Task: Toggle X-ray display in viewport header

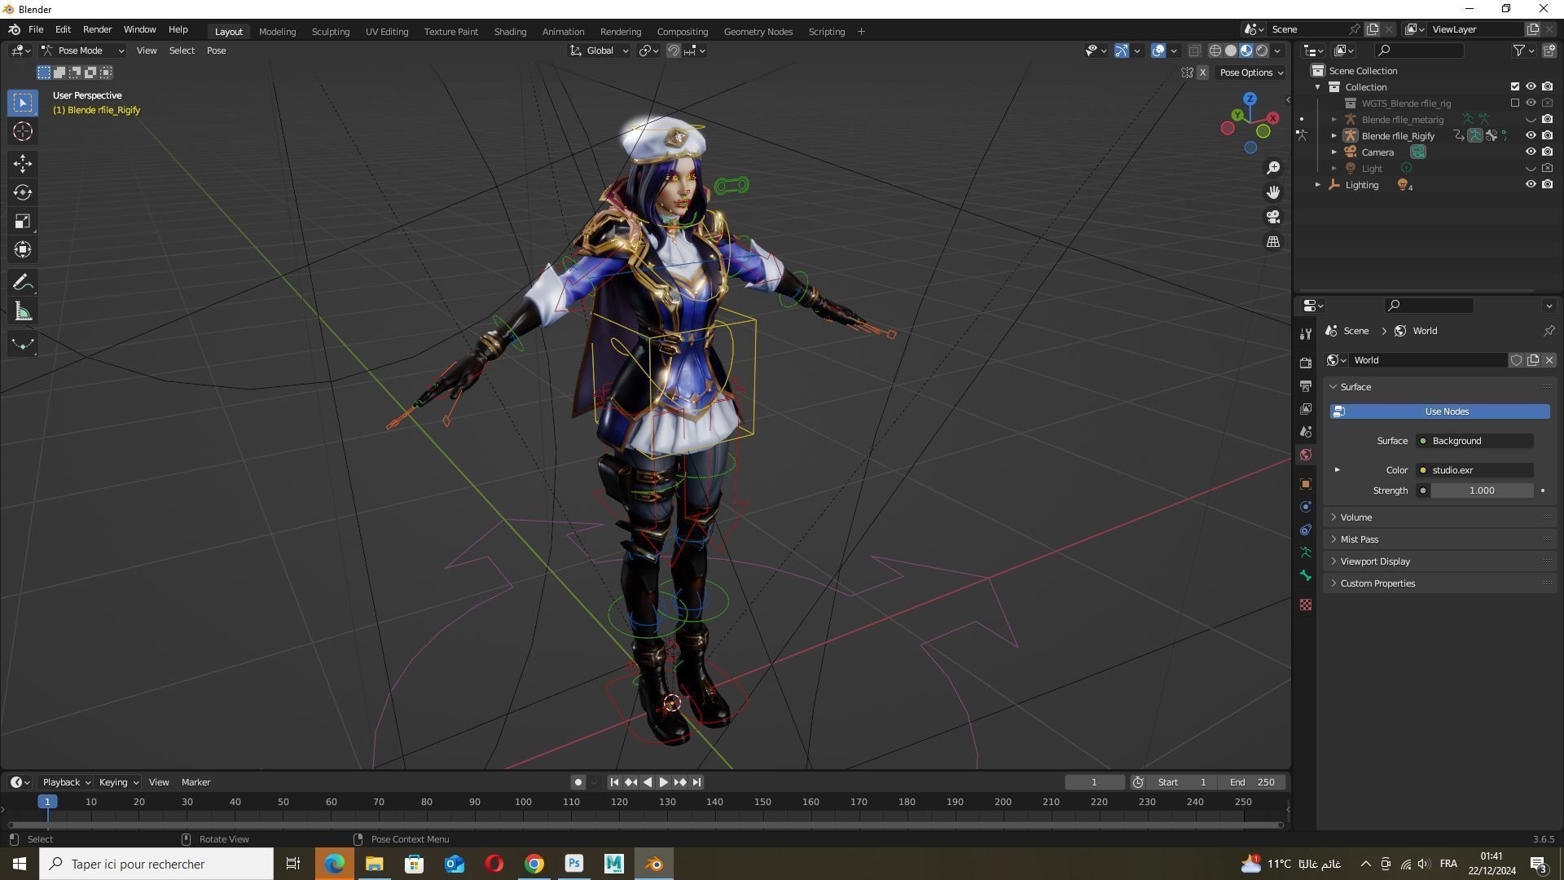Action: 1194,51
